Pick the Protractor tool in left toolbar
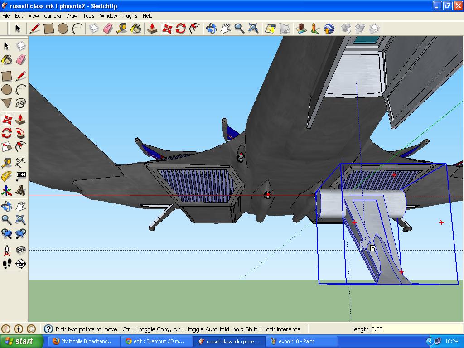Image resolution: width=464 pixels, height=348 pixels. coord(7,176)
